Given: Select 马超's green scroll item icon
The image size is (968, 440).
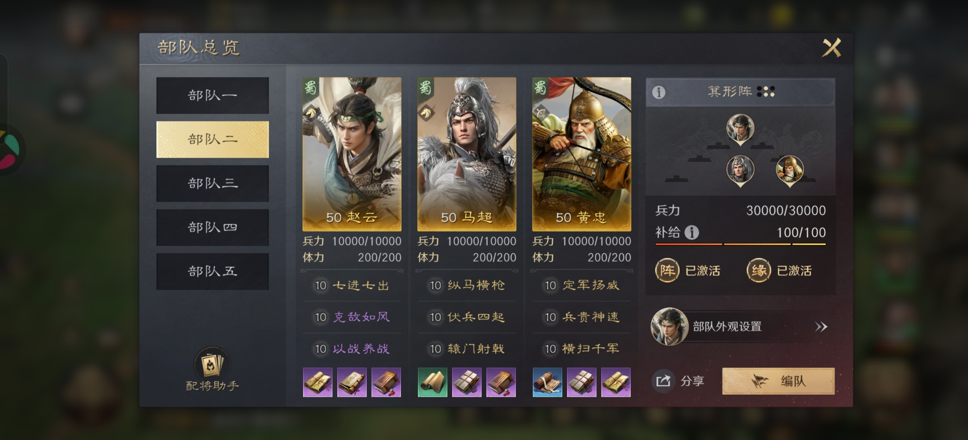Looking at the screenshot, I should pyautogui.click(x=433, y=382).
